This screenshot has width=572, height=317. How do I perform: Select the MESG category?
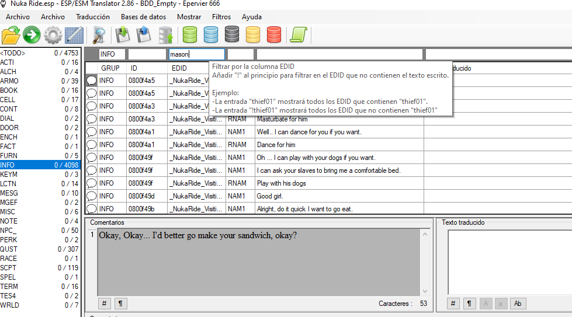[x=39, y=193]
